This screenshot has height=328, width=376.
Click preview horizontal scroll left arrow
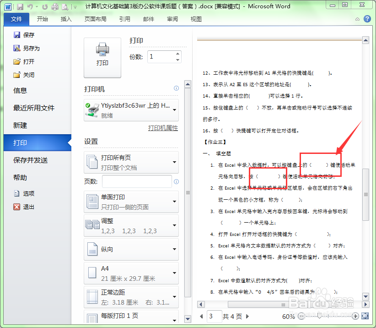point(201,305)
